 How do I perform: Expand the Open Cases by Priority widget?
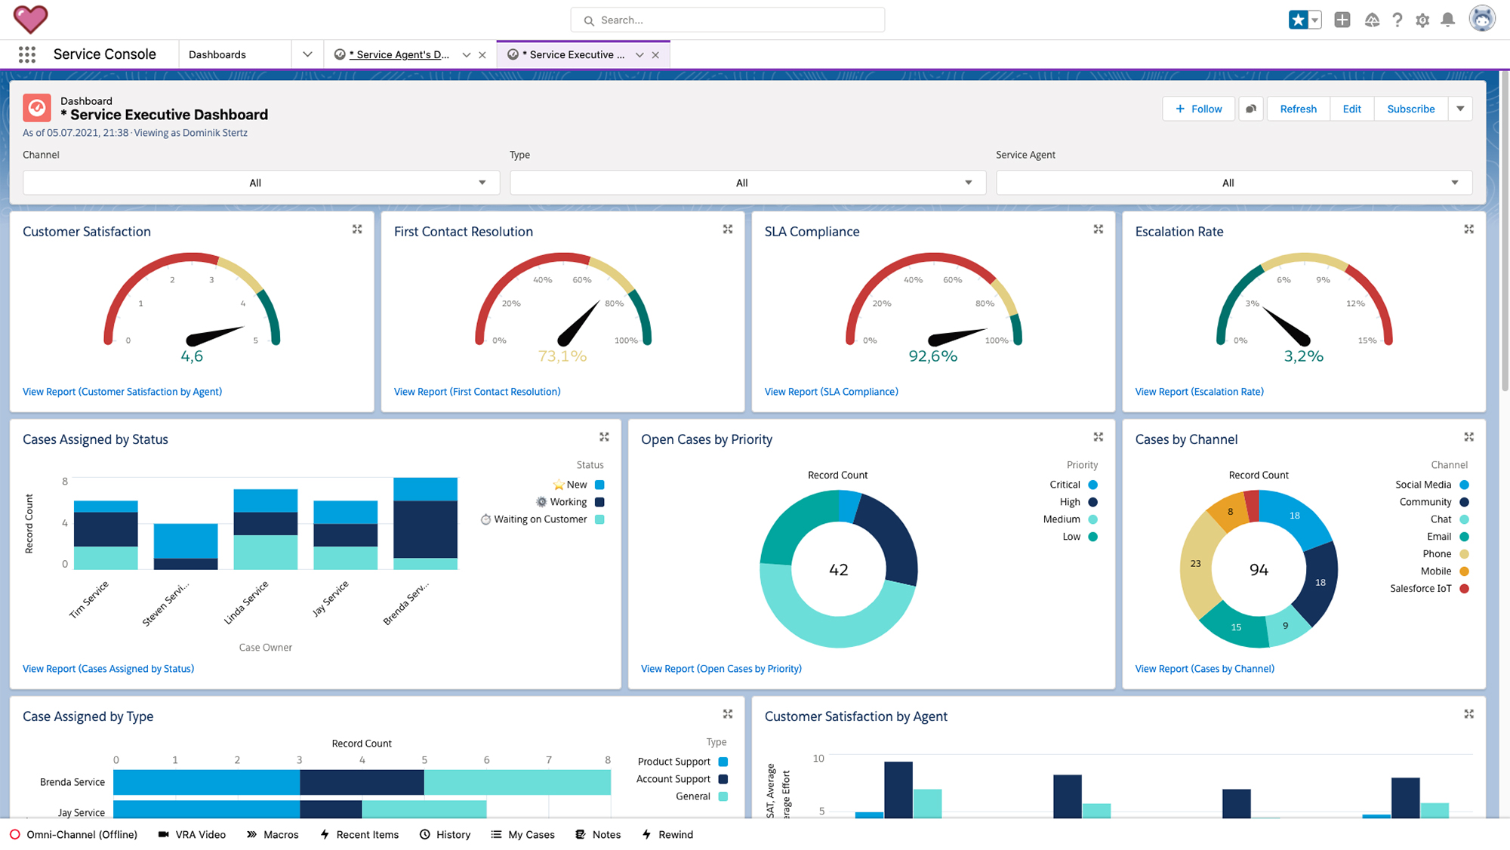tap(1099, 437)
